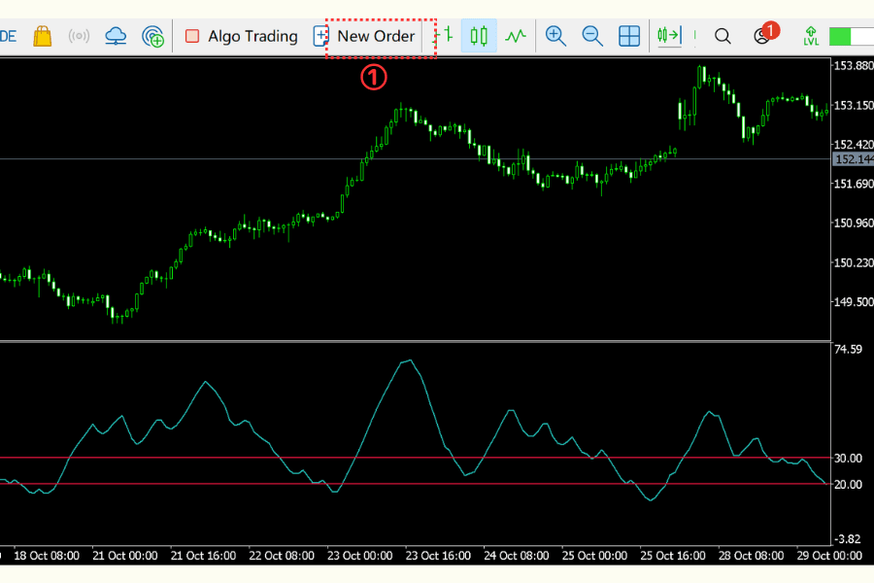Toggle the Algo Trading button
Screen dimensions: 874x583
(x=242, y=36)
